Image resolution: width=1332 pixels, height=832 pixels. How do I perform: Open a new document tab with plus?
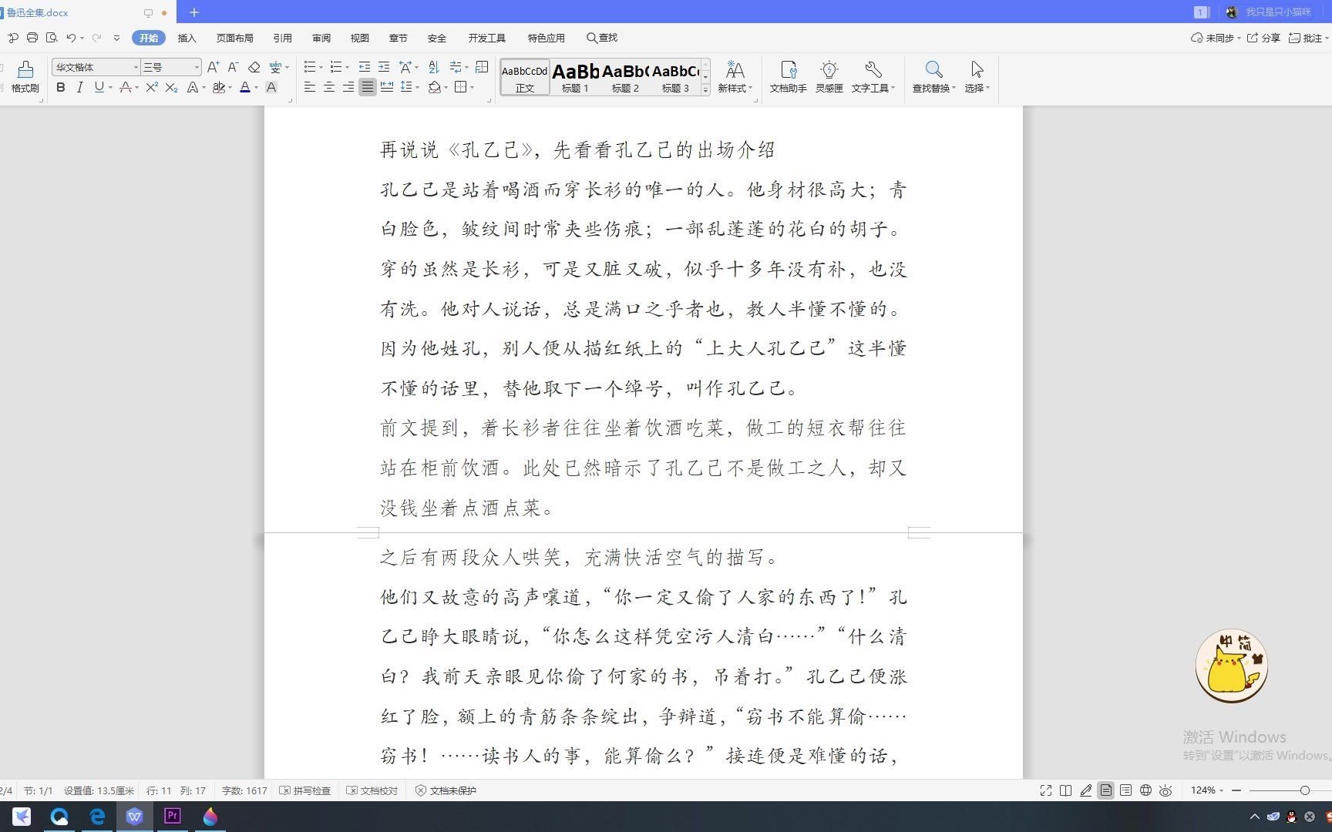click(194, 12)
